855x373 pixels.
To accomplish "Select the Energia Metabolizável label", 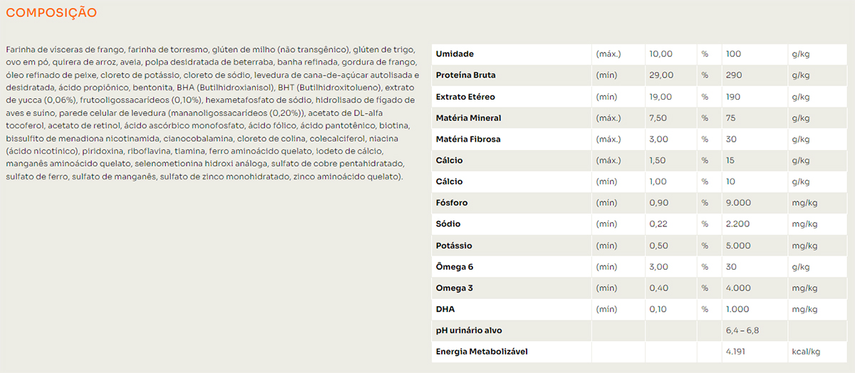I will [482, 352].
